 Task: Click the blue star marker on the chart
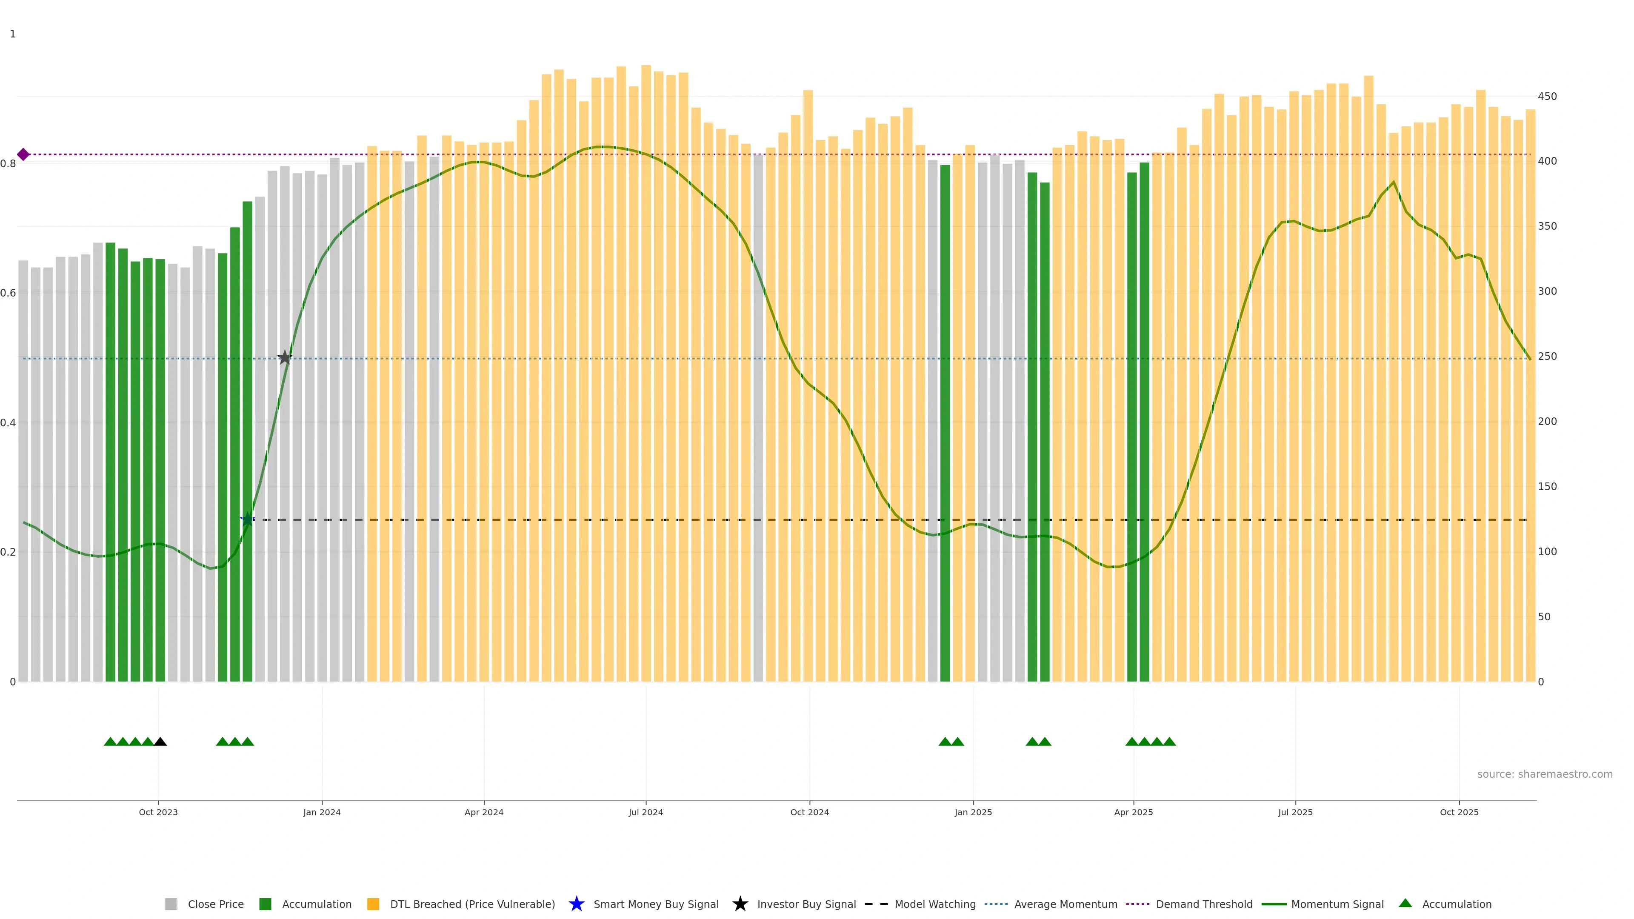click(x=247, y=519)
